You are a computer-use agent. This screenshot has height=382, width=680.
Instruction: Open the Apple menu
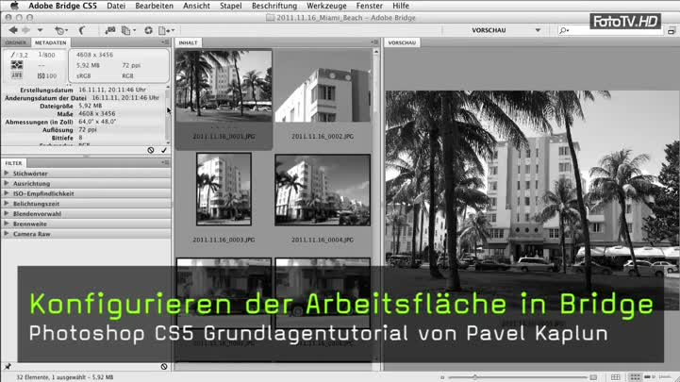tap(14, 6)
